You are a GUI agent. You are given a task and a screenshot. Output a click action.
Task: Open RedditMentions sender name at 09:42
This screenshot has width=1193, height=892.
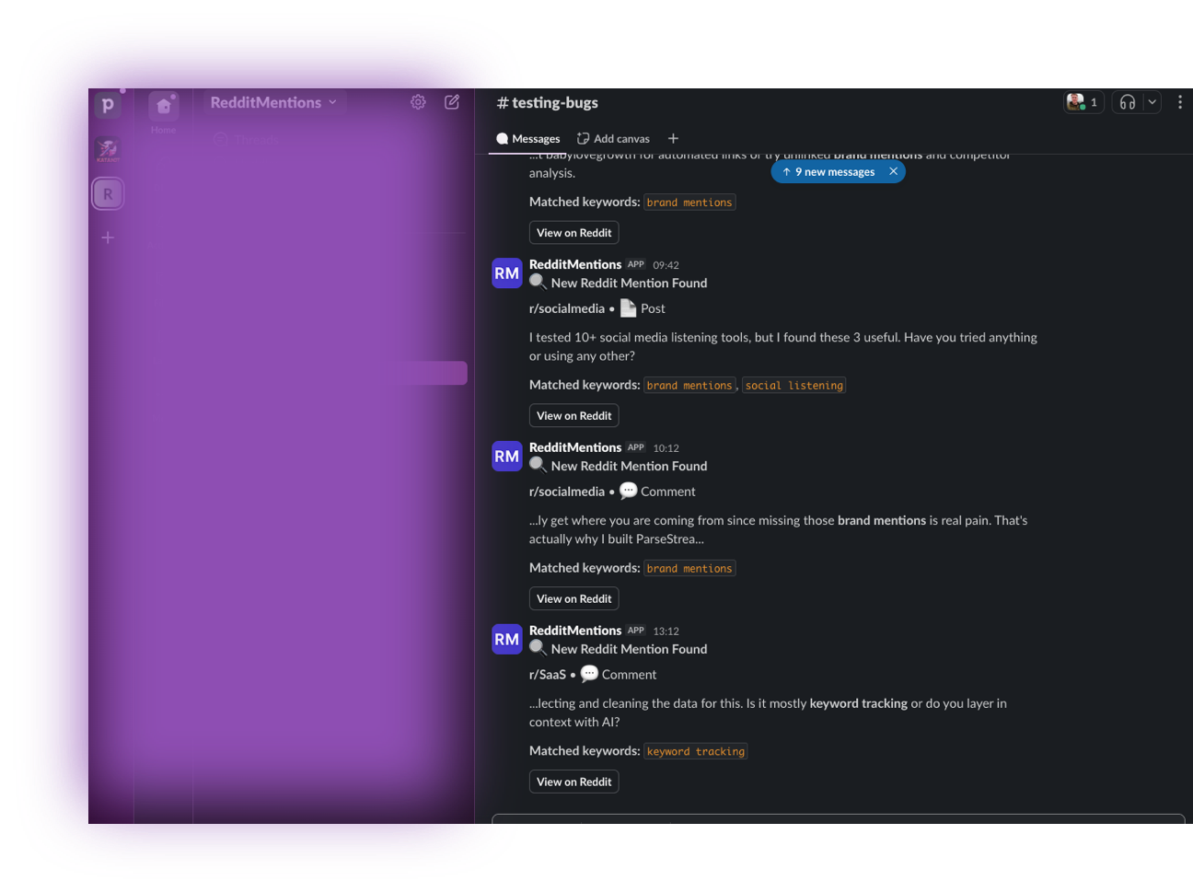pyautogui.click(x=575, y=264)
